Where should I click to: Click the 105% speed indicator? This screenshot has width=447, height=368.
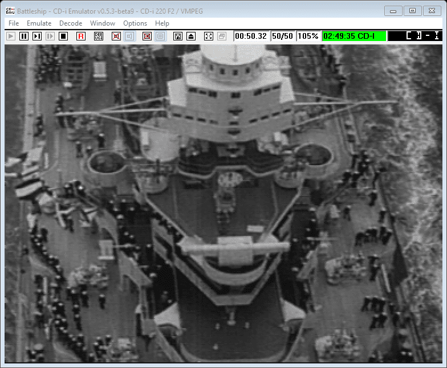coord(308,36)
